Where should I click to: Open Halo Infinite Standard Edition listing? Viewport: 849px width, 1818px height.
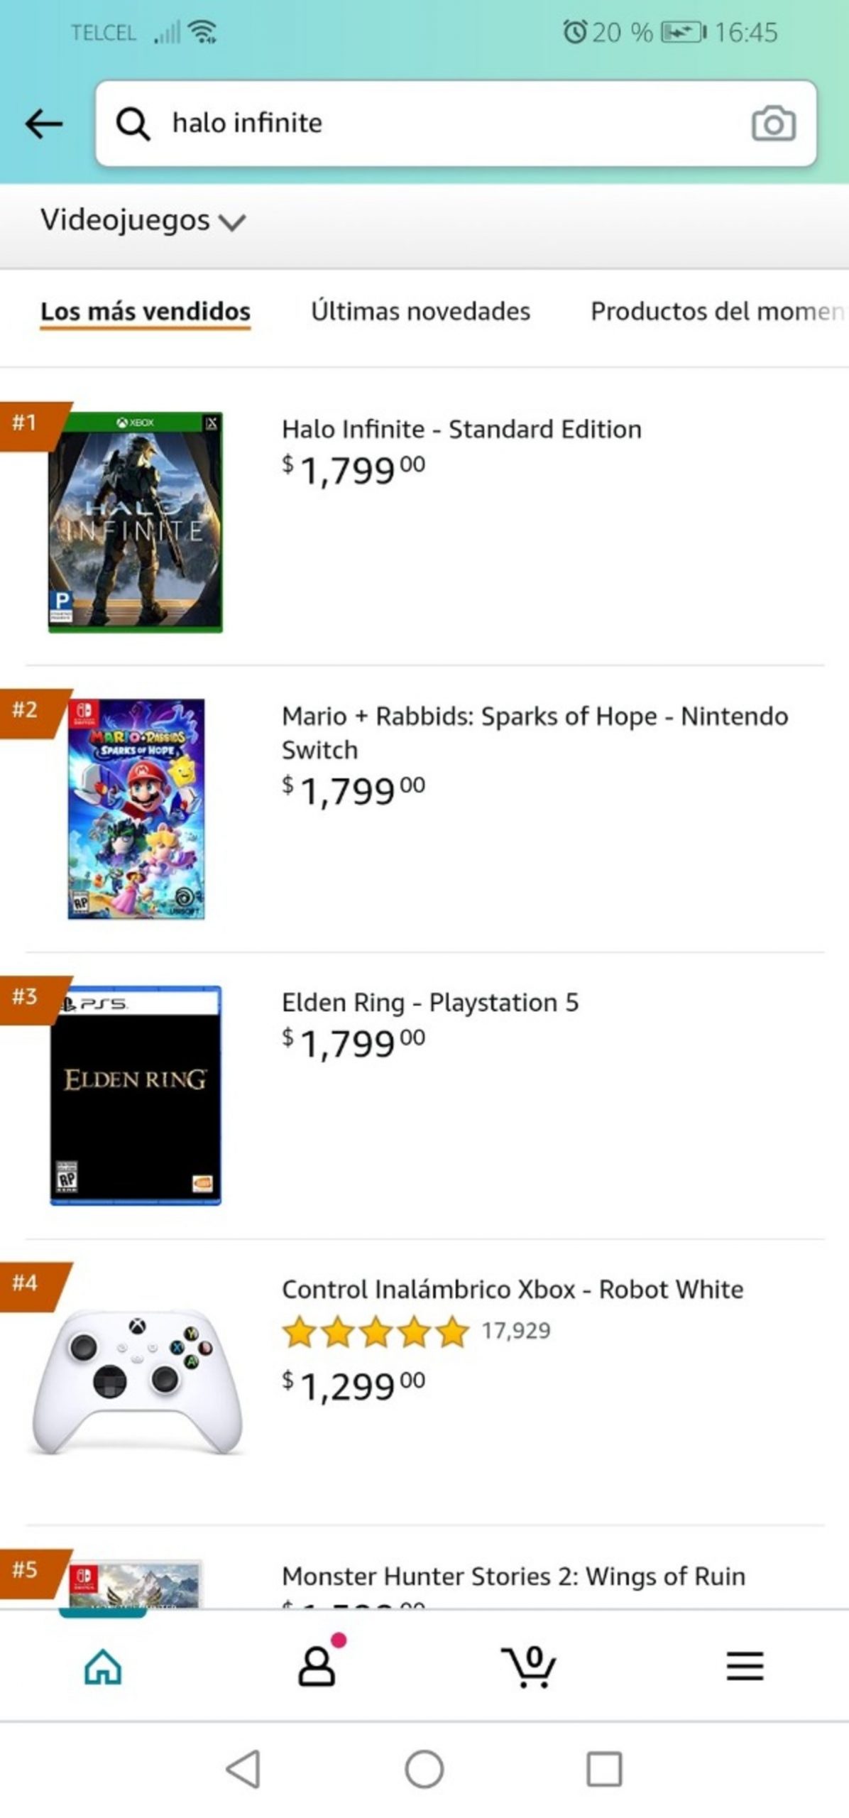click(x=461, y=430)
